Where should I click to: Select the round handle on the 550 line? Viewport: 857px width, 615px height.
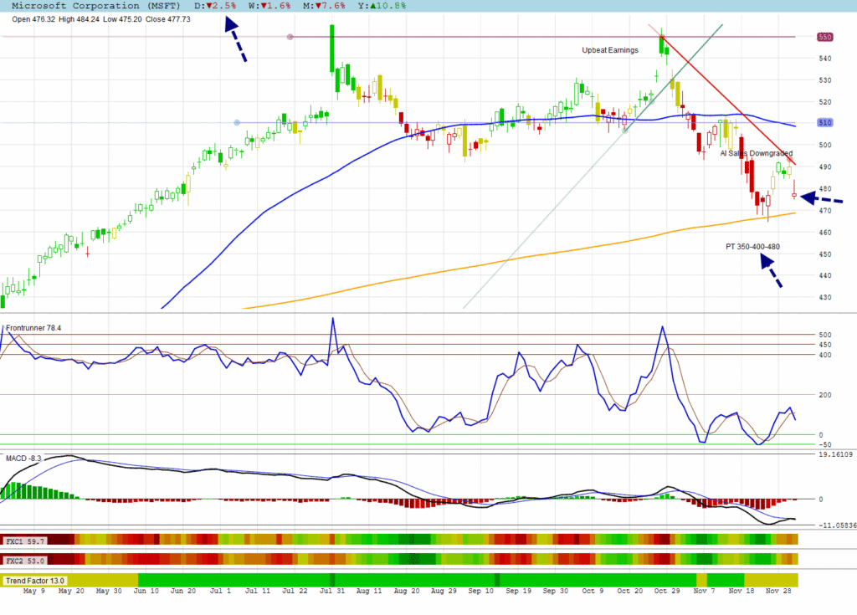pos(290,37)
